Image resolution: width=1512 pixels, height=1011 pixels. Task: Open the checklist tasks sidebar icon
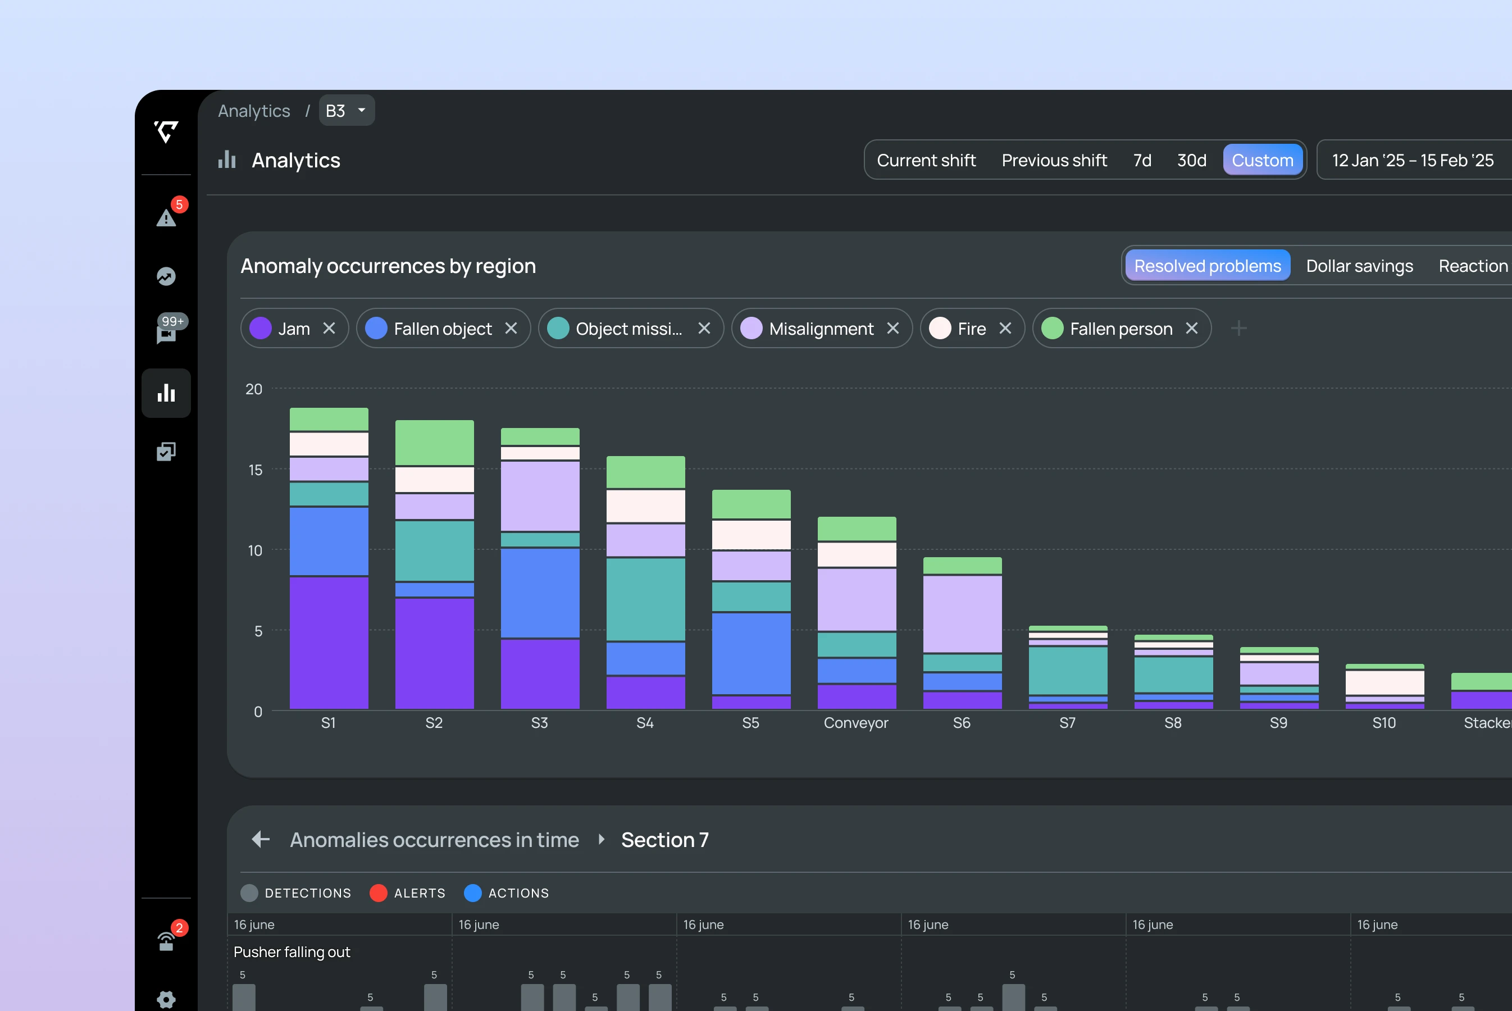(x=166, y=452)
